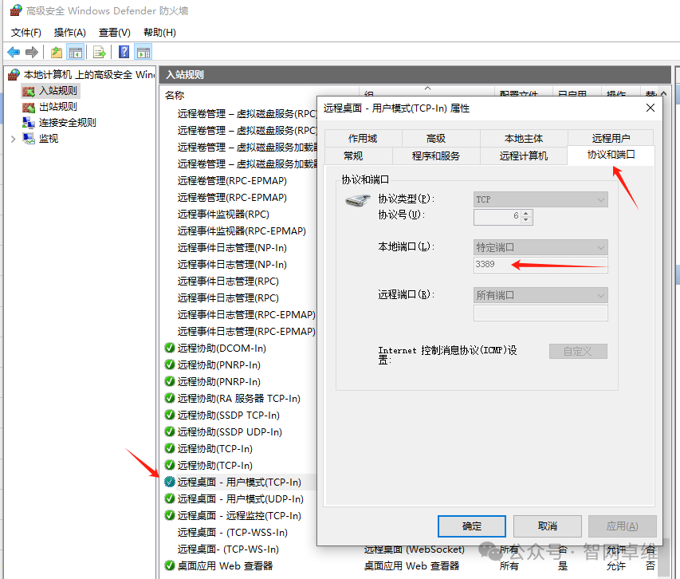680x579 pixels.
Task: Click green check icon for 远程桌面 - 远程监控(TCP-In)
Action: click(x=170, y=515)
